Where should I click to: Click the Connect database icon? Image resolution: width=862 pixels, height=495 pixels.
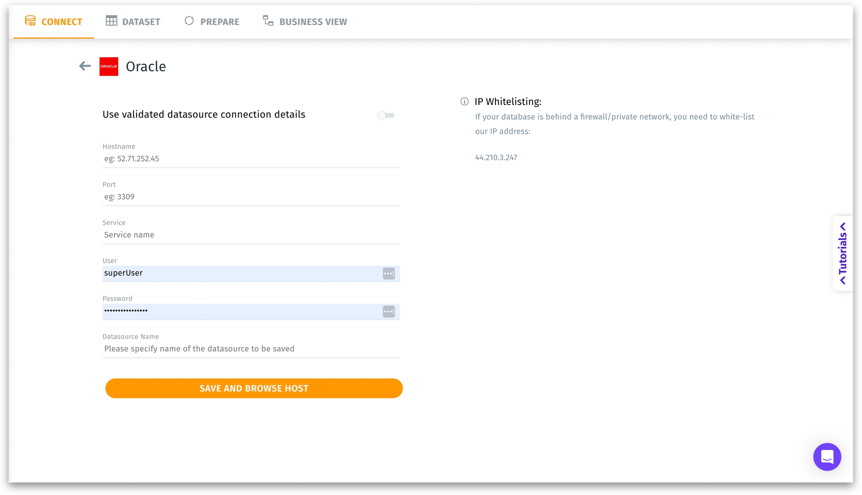point(30,21)
